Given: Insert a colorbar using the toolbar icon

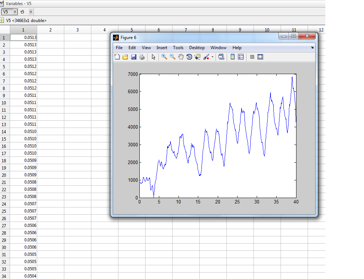Looking at the screenshot, I should 233,57.
